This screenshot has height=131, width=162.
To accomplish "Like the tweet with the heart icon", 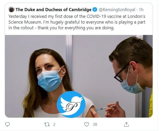I will (87, 124).
